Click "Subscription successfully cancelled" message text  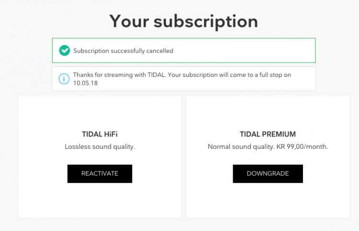coord(123,51)
